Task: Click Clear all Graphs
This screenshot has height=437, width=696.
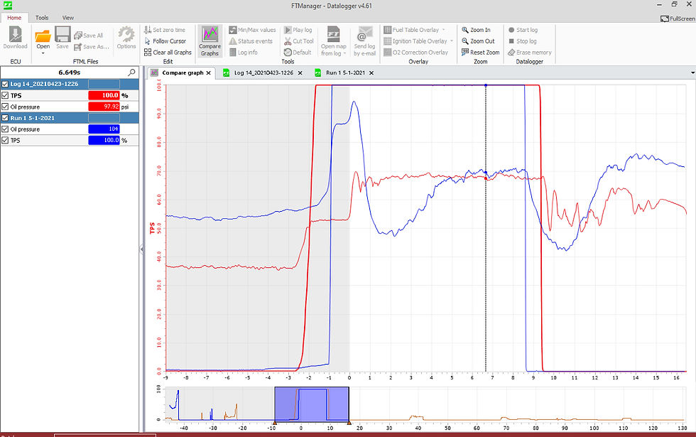Action: [x=168, y=52]
